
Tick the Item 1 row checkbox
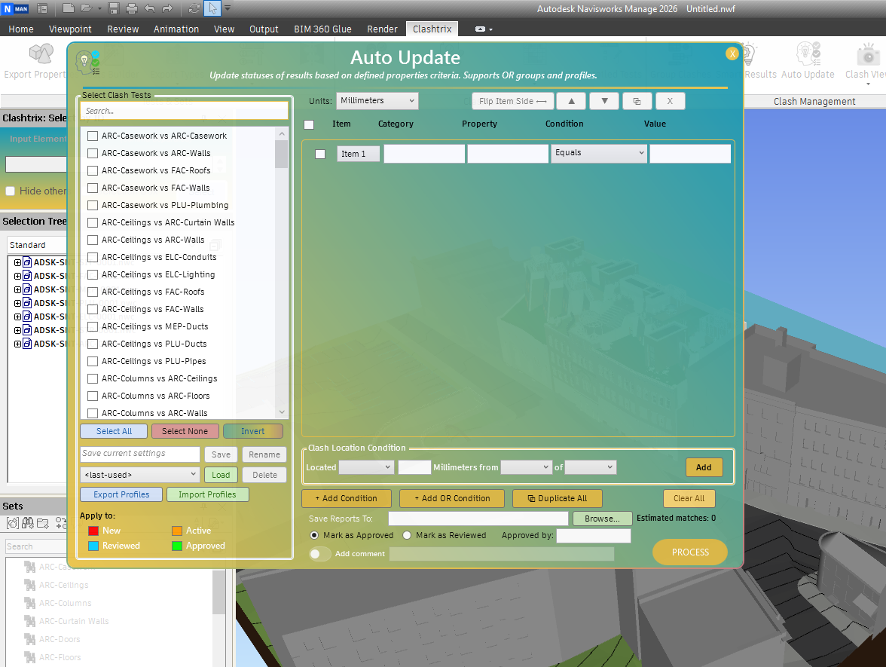pos(320,154)
